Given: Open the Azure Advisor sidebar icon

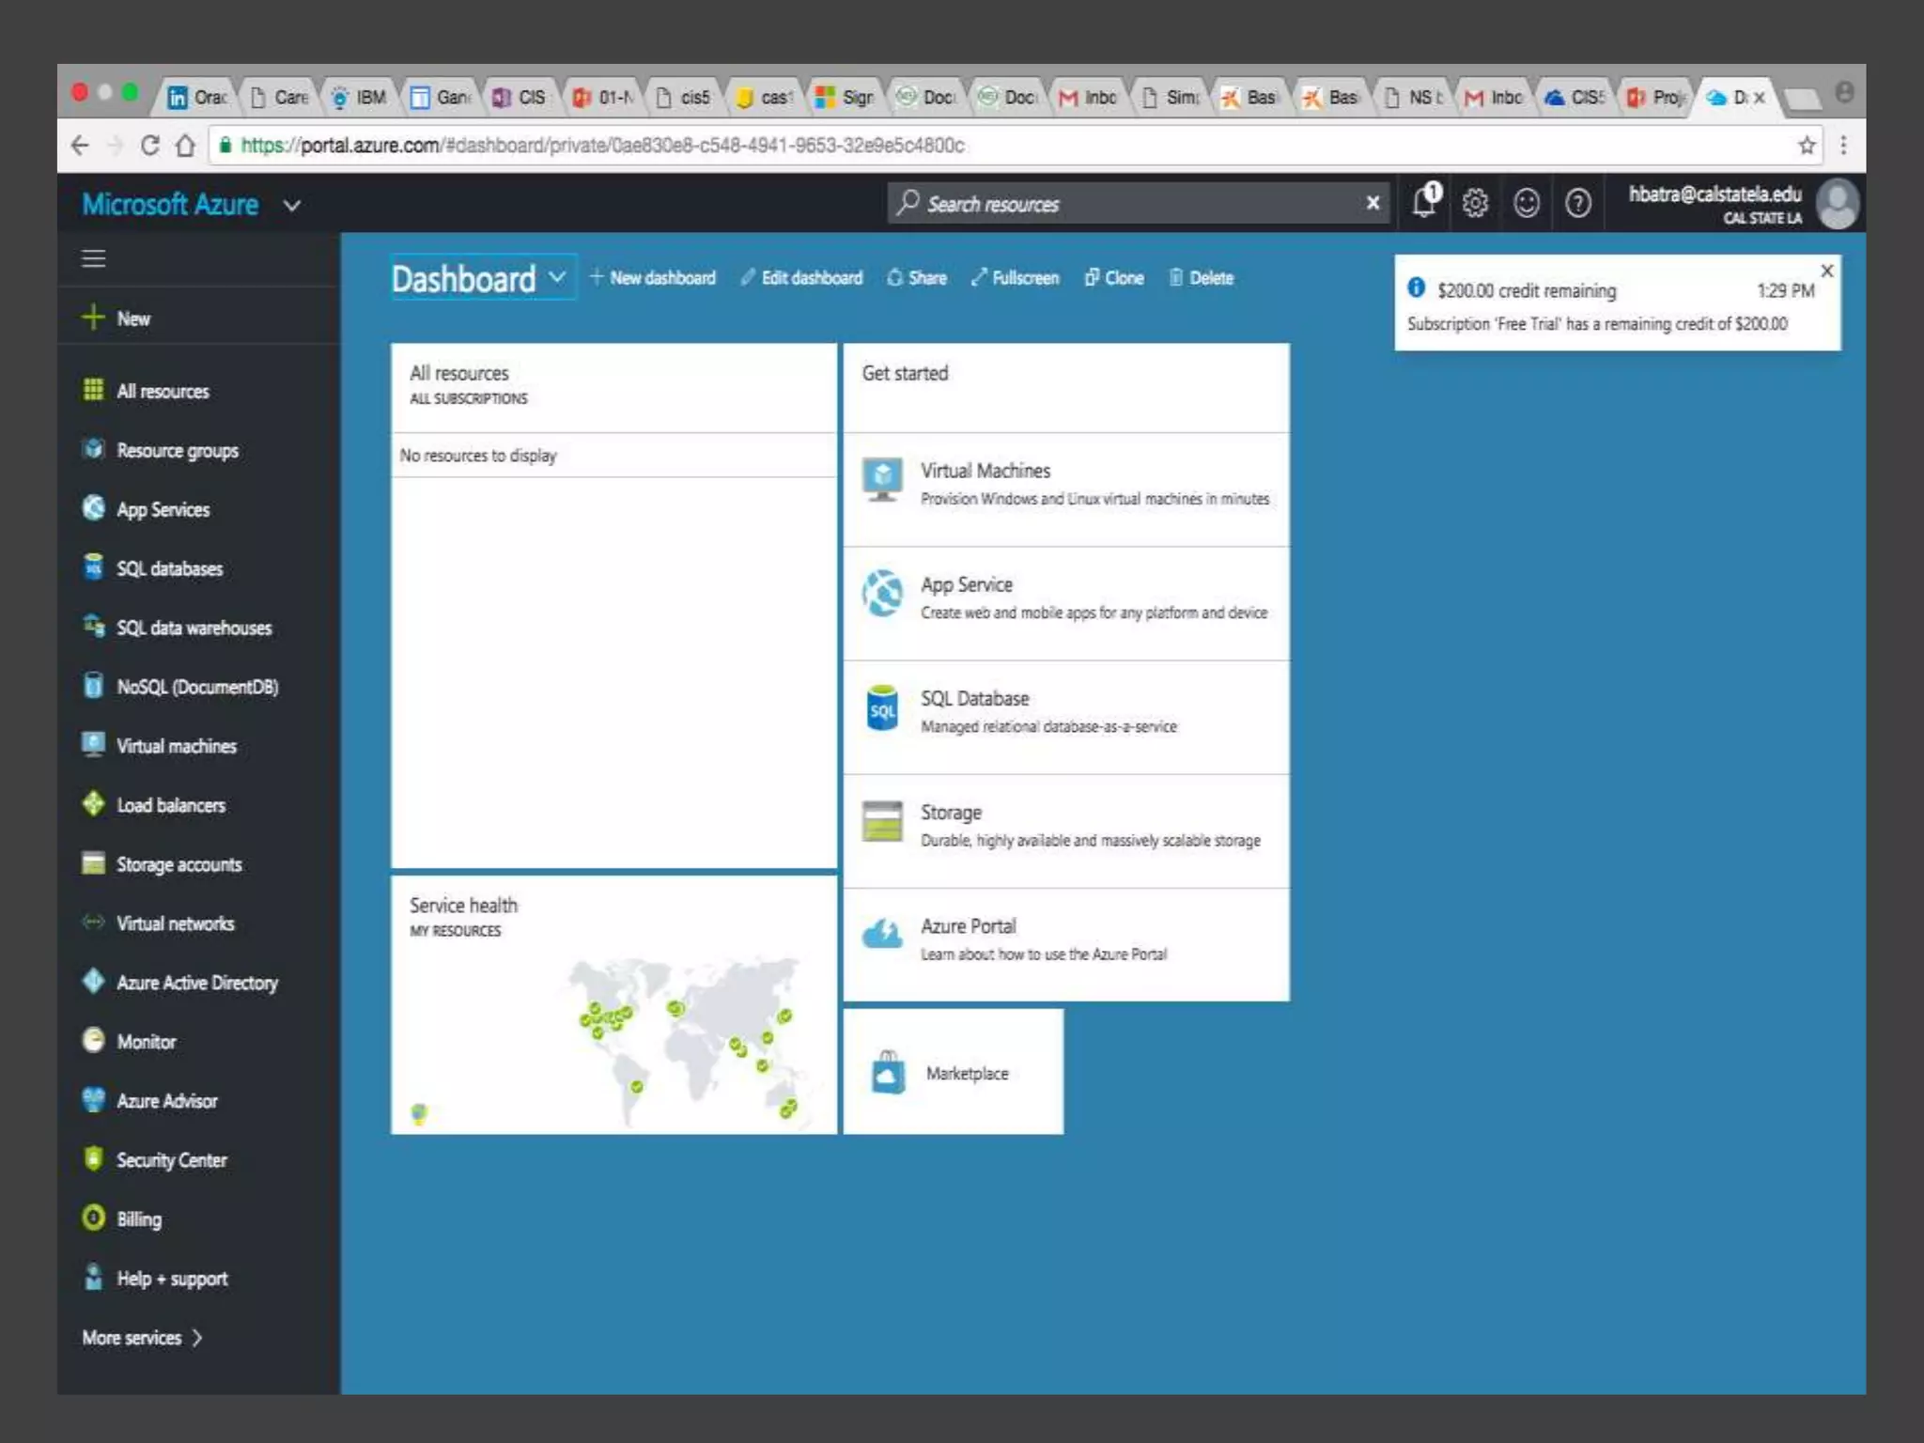Looking at the screenshot, I should coord(93,1099).
